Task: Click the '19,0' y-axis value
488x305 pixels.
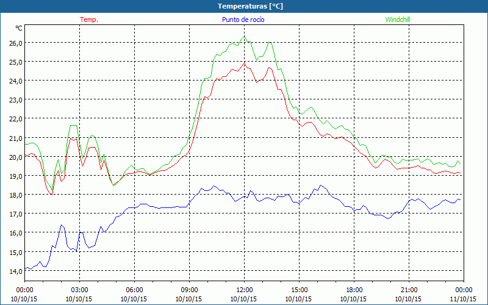Action: (16, 176)
